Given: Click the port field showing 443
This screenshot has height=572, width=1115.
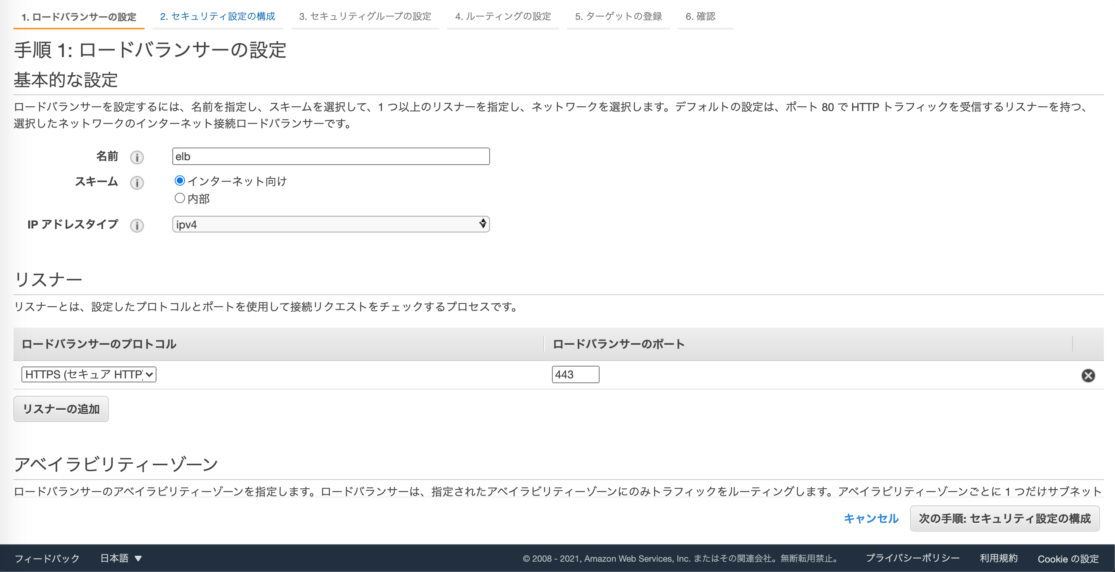Looking at the screenshot, I should click(x=575, y=374).
